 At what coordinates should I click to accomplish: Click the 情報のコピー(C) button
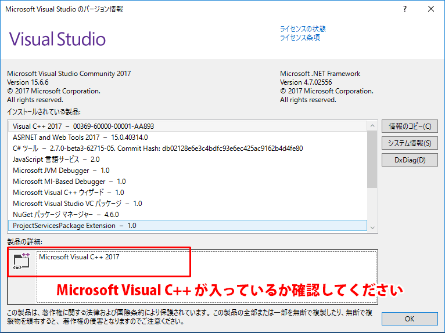(x=410, y=126)
